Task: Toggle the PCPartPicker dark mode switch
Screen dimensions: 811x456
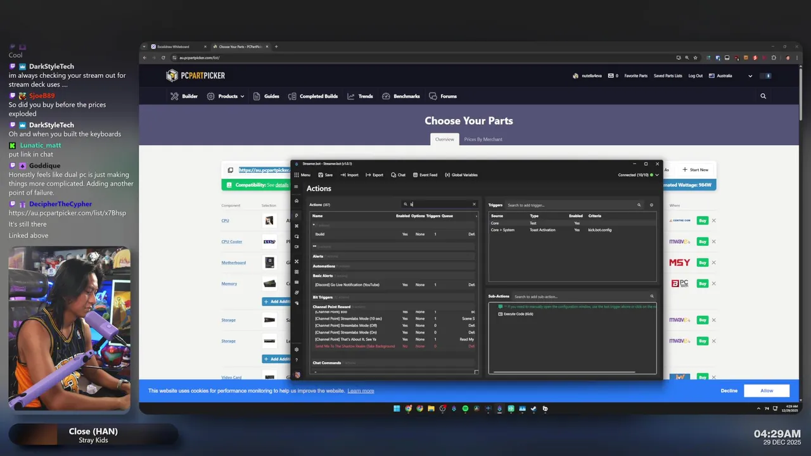Action: pyautogui.click(x=767, y=76)
